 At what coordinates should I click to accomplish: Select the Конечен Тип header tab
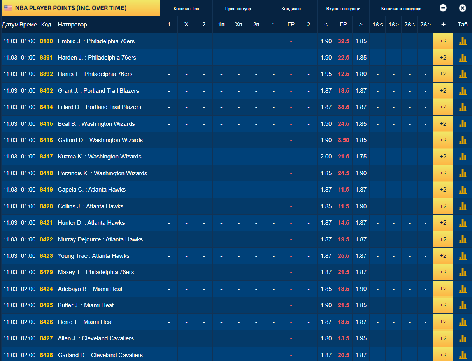(186, 9)
